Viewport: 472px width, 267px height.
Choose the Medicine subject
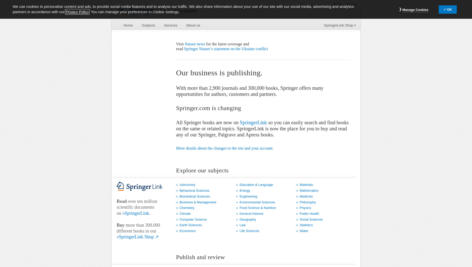306,197
